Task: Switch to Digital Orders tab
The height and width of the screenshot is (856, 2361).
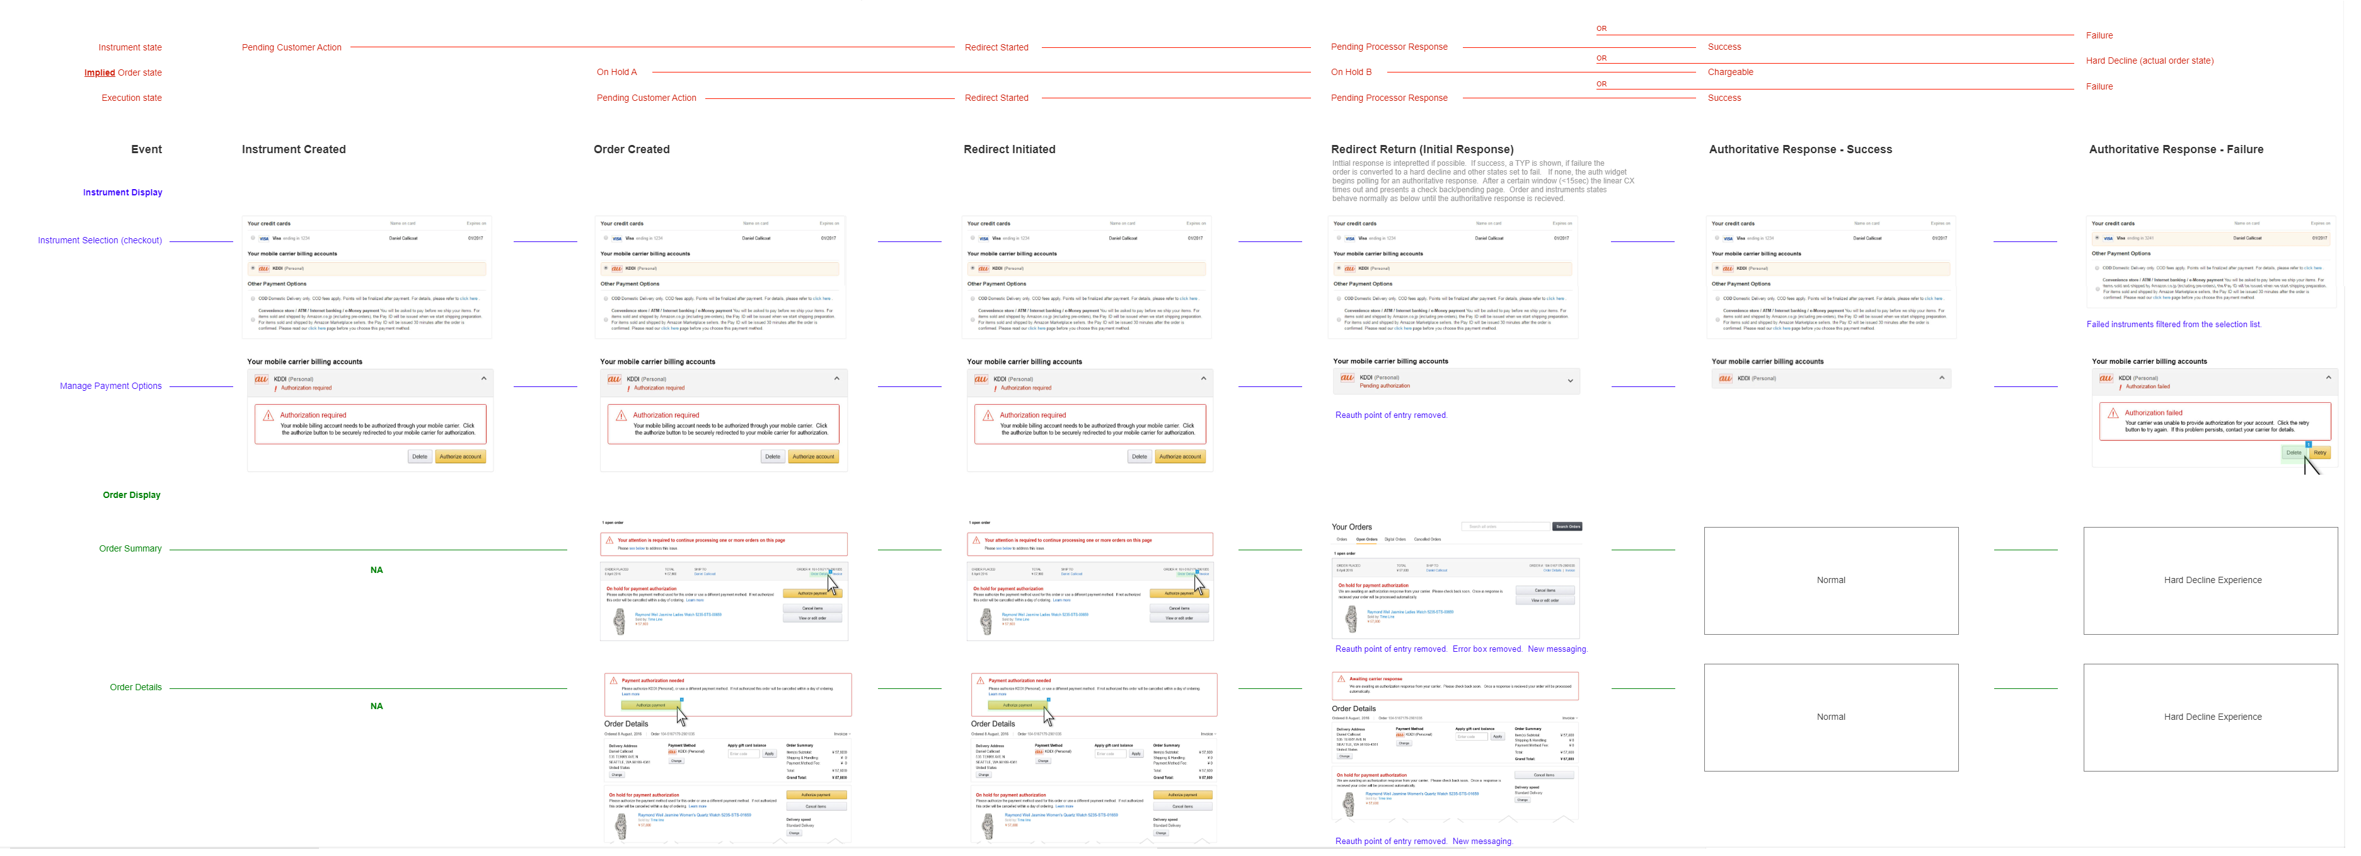Action: [1394, 540]
